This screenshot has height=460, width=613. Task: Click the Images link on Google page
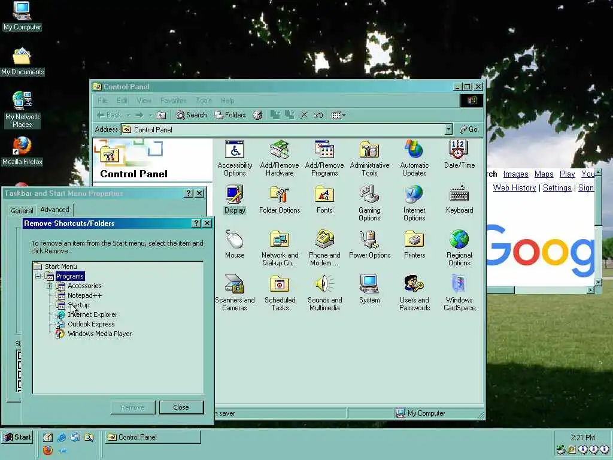point(515,174)
